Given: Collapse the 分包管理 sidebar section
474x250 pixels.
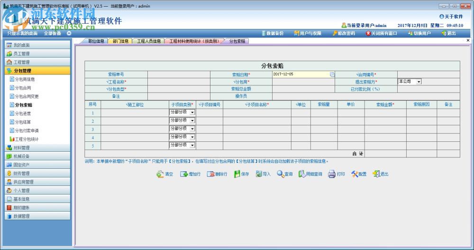Looking at the screenshot, I should [x=37, y=71].
